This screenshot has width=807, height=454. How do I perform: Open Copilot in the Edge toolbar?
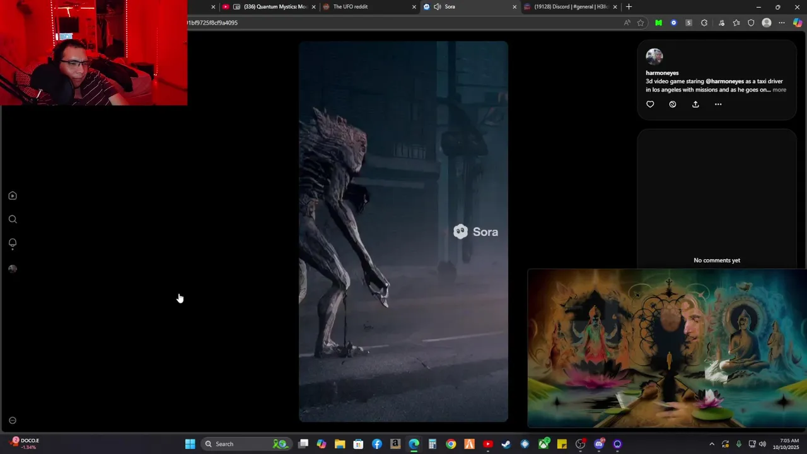pyautogui.click(x=798, y=23)
